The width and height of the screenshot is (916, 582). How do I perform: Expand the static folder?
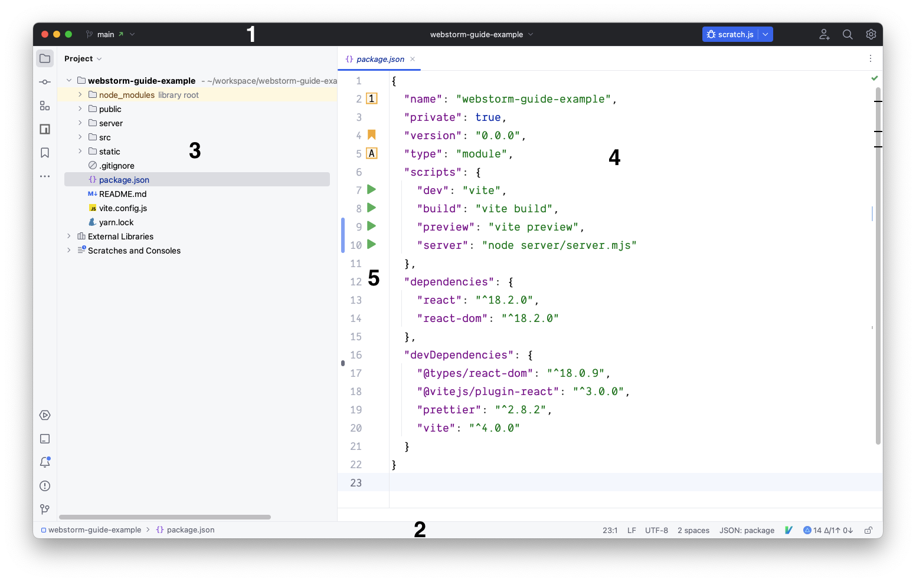pyautogui.click(x=80, y=151)
